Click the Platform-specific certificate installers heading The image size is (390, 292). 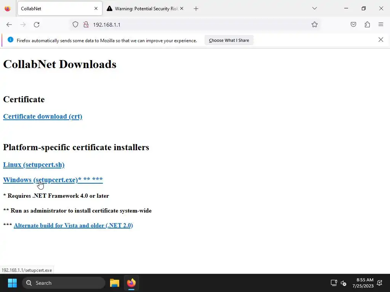point(76,147)
